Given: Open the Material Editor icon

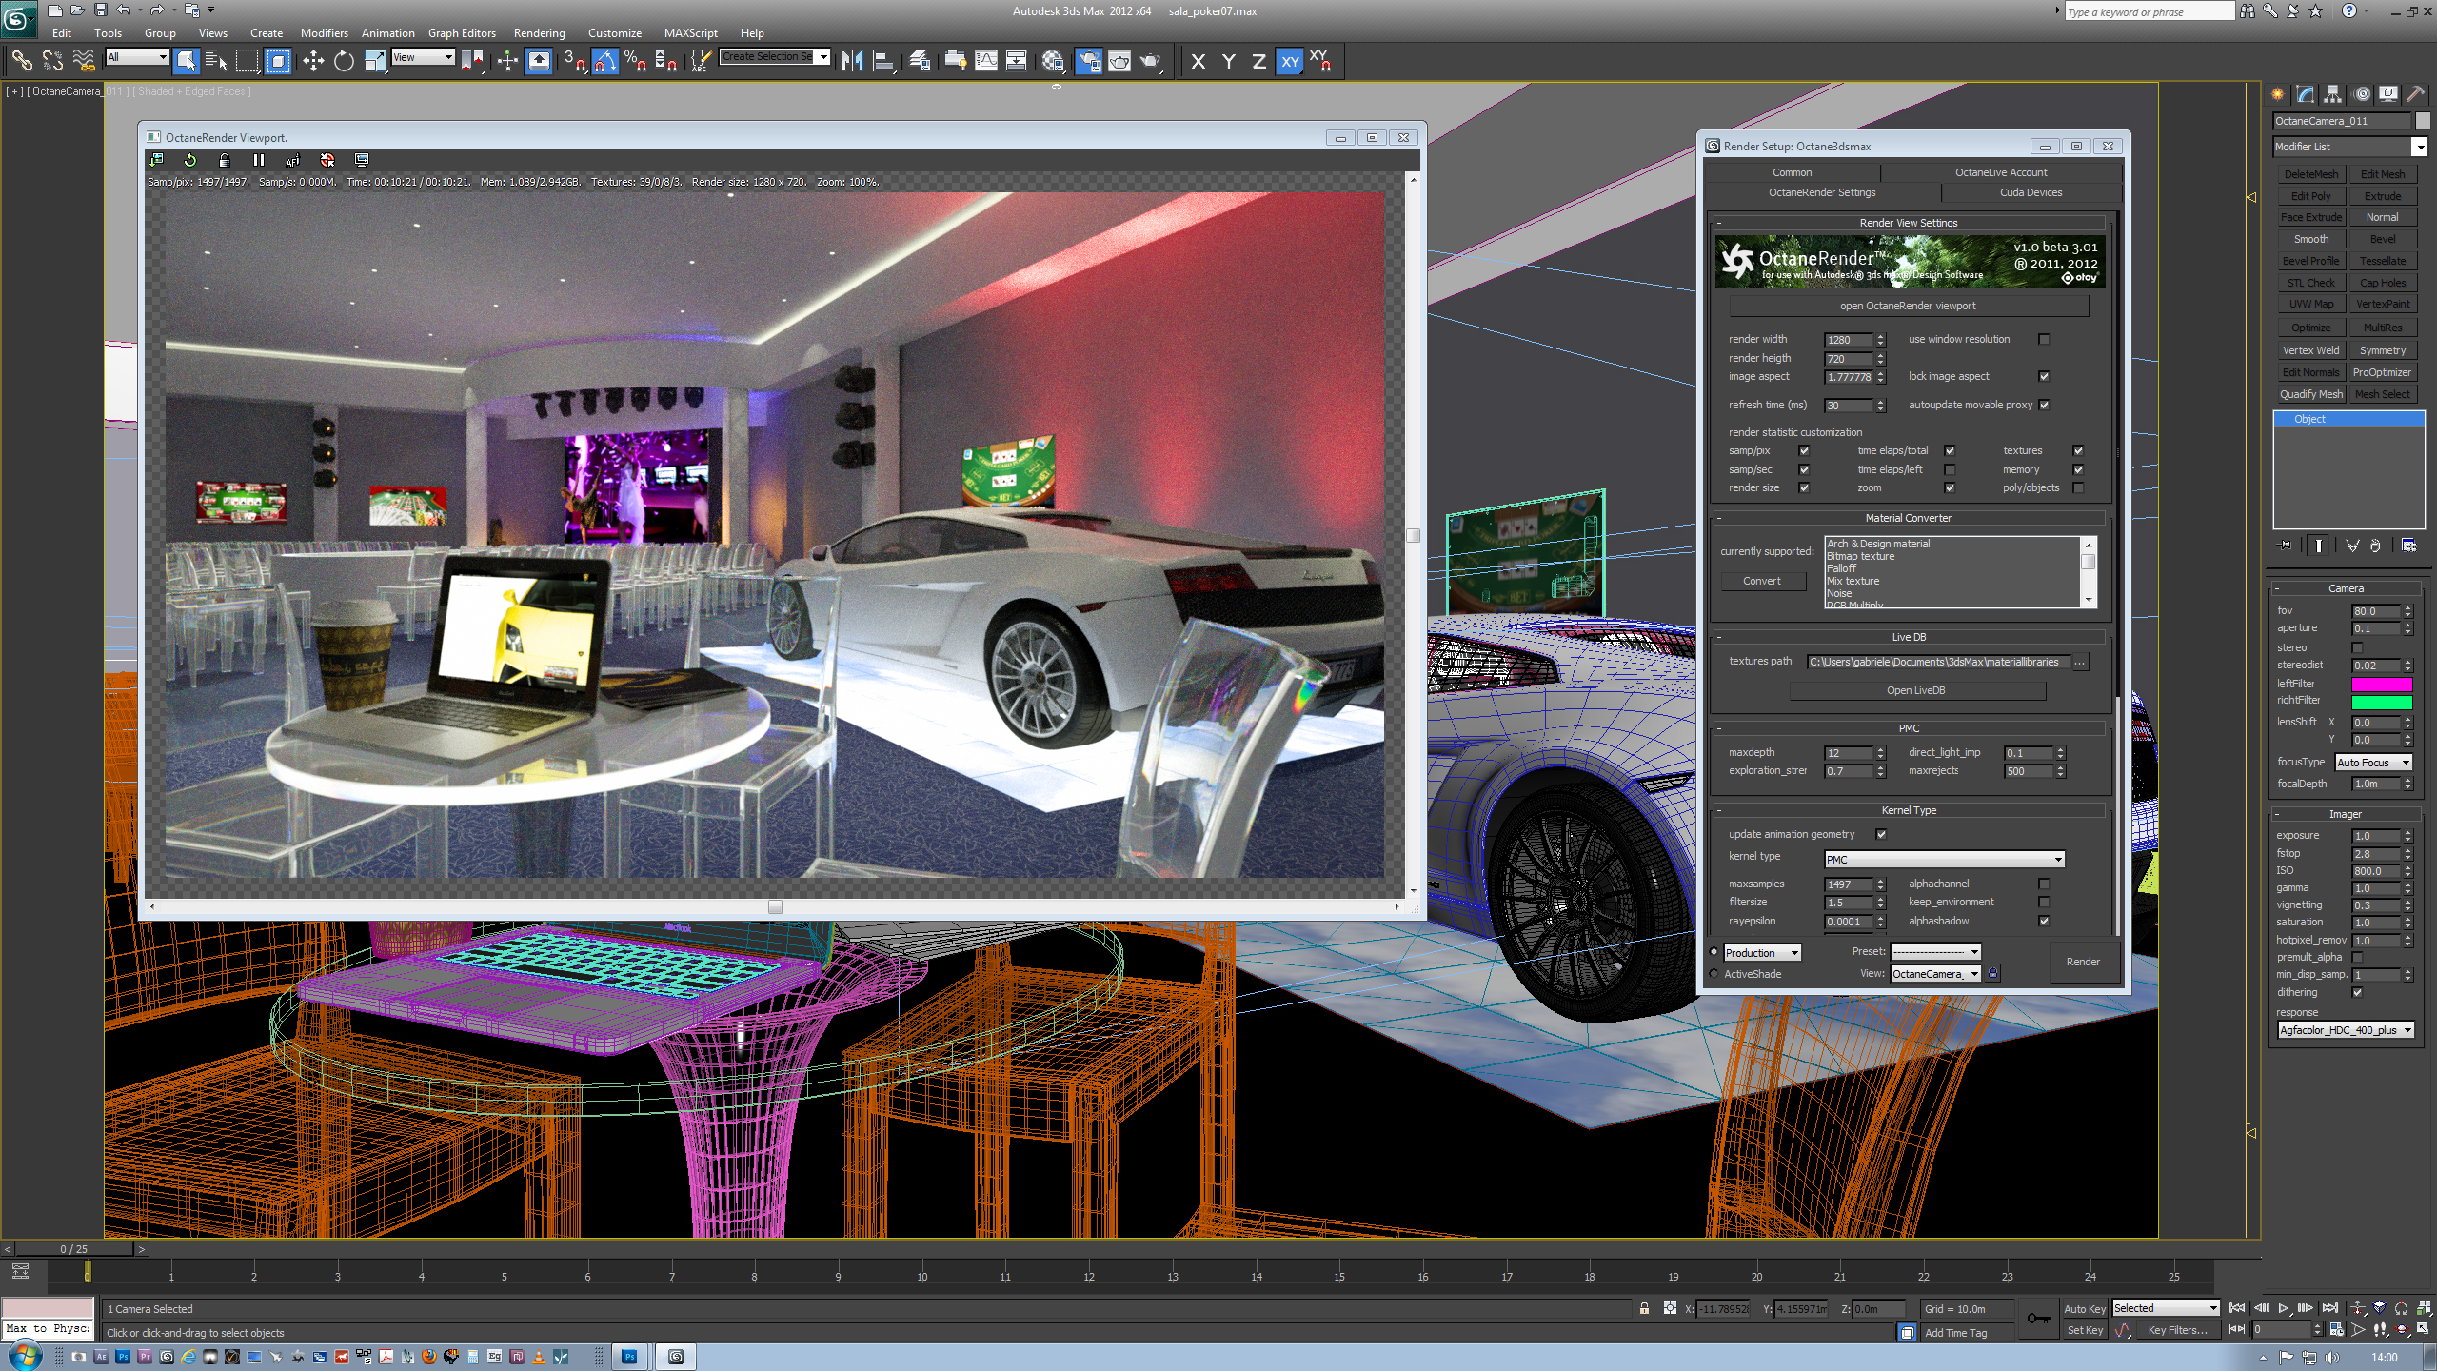Looking at the screenshot, I should click(1053, 62).
